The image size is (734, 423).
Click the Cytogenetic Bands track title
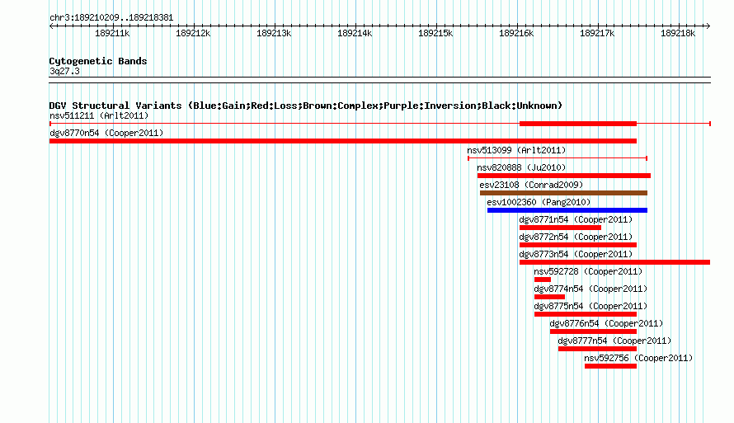98,61
